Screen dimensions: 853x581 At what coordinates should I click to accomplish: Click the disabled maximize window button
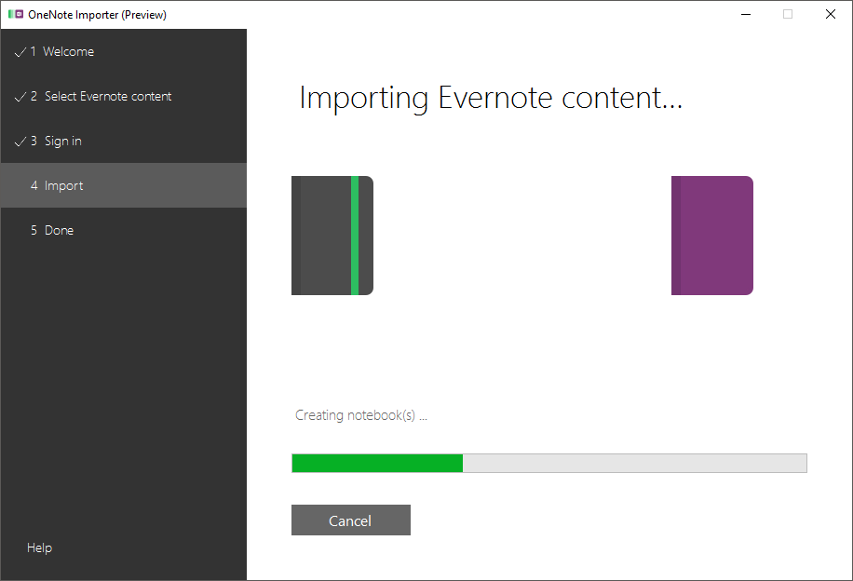788,14
